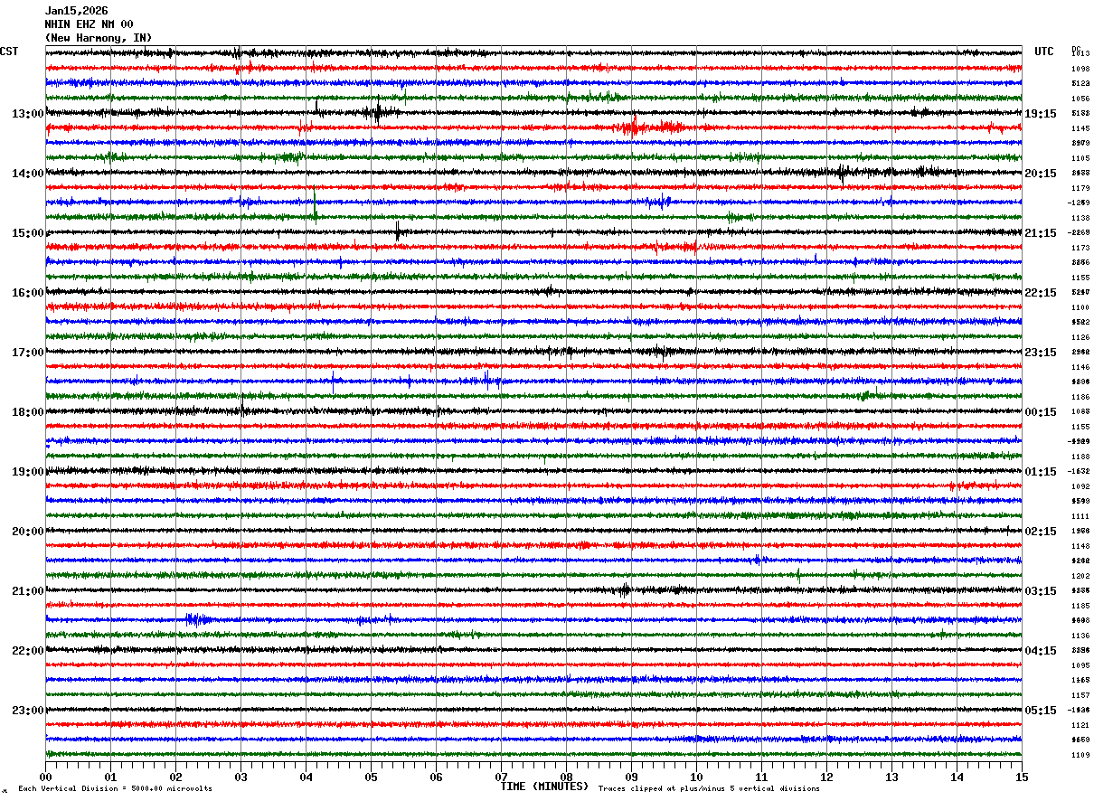Click the black spike after minute 05 at 13:00

pyautogui.click(x=376, y=112)
